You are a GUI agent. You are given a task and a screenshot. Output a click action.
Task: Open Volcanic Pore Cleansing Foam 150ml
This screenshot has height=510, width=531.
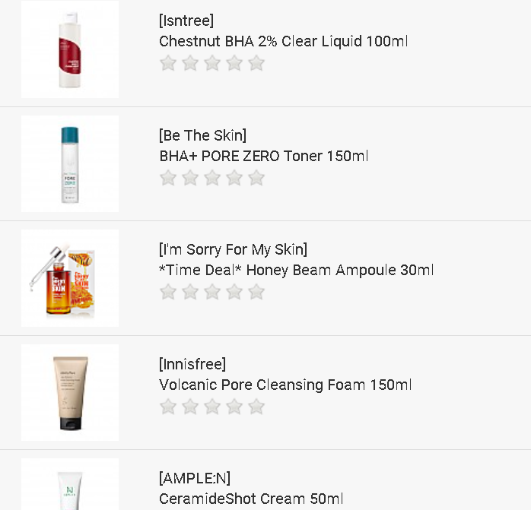point(285,385)
